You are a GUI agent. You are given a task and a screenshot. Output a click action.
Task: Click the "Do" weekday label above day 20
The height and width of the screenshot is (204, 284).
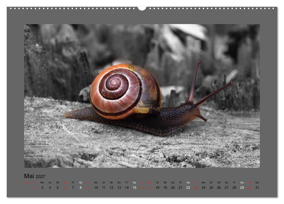(173, 182)
